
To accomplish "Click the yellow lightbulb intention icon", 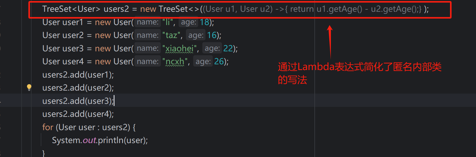I will tap(29, 88).
